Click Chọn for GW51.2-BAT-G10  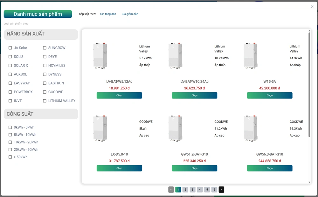coord(195,168)
